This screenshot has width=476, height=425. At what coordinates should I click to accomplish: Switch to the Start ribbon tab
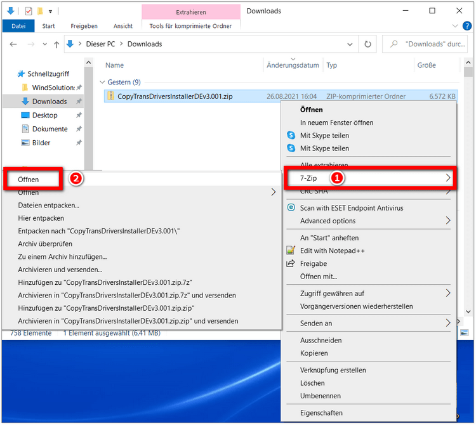(x=49, y=26)
